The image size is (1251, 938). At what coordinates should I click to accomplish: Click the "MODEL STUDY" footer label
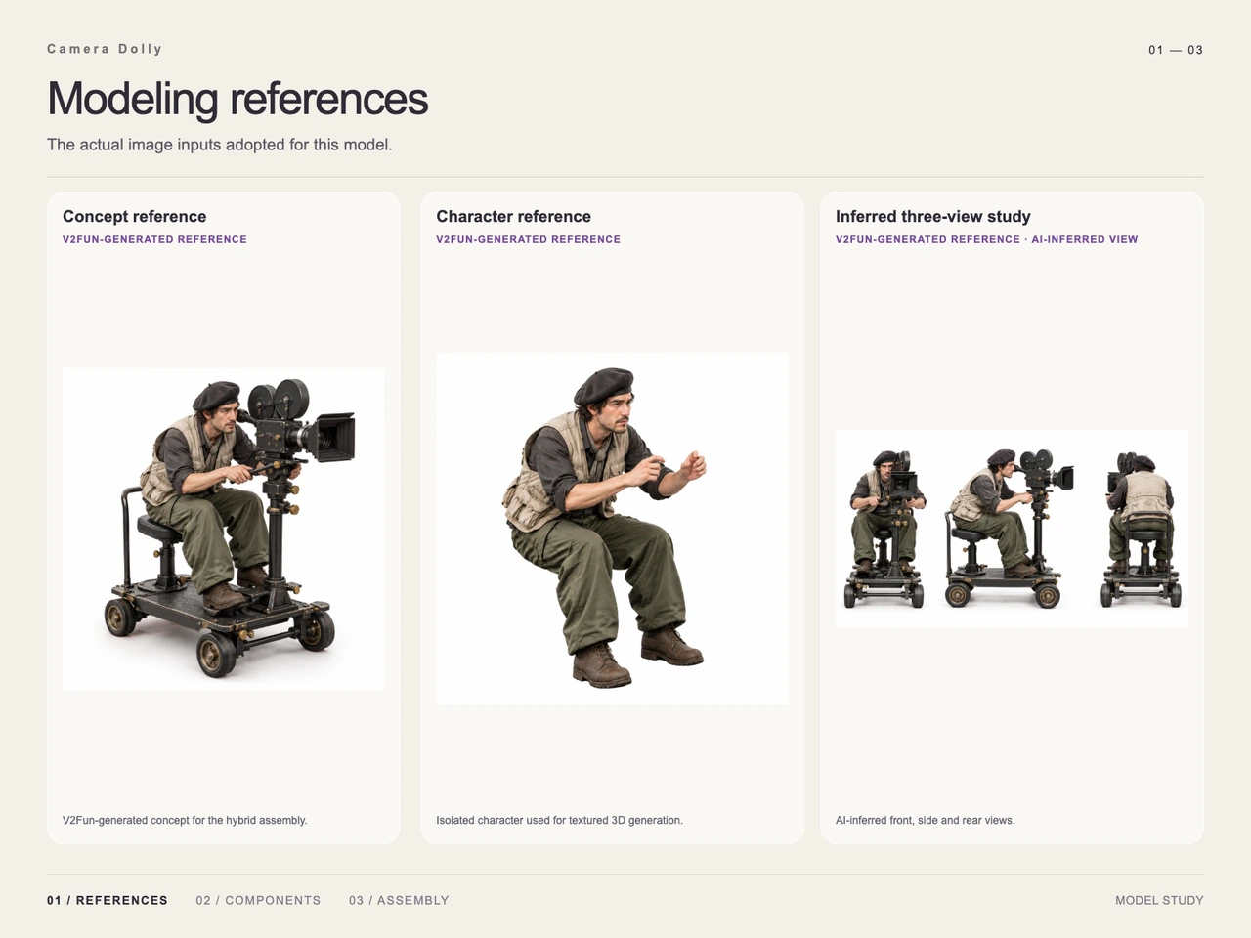pos(1159,900)
